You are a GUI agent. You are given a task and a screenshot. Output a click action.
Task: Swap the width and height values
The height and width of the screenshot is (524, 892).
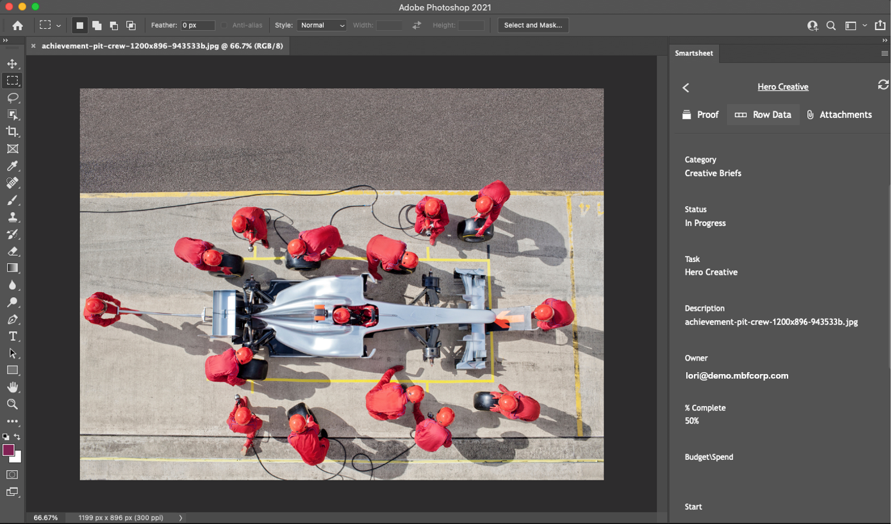(x=417, y=26)
